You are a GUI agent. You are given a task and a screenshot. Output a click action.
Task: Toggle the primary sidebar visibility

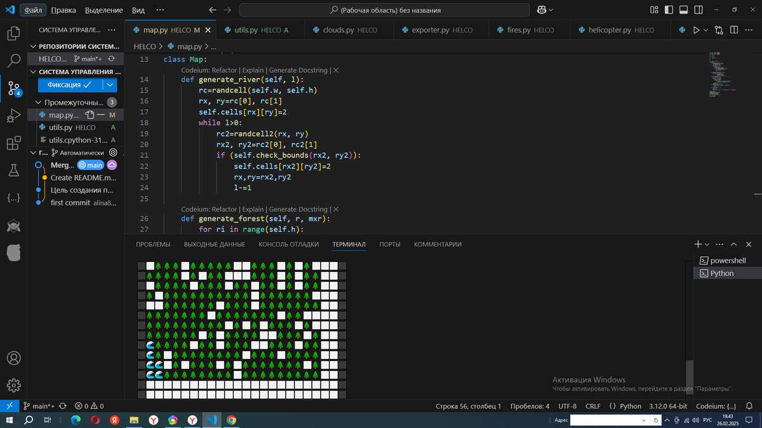(669, 10)
